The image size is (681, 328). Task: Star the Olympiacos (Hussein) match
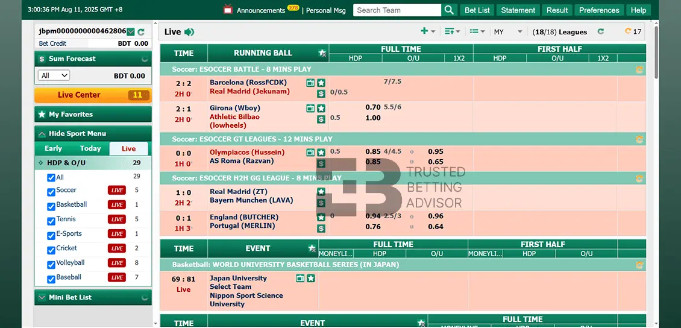(x=321, y=153)
